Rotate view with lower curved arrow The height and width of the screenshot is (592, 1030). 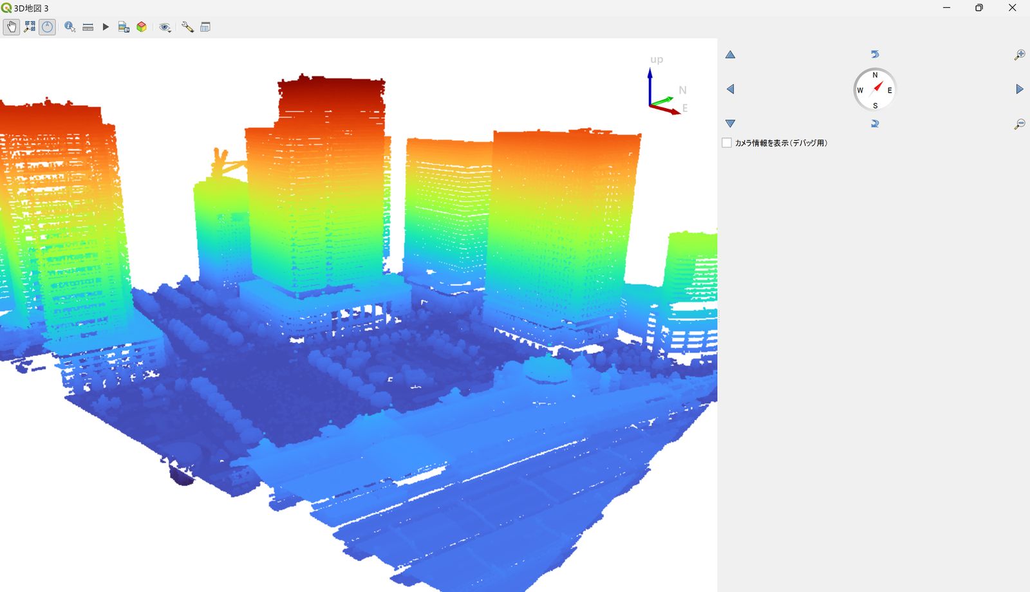875,124
